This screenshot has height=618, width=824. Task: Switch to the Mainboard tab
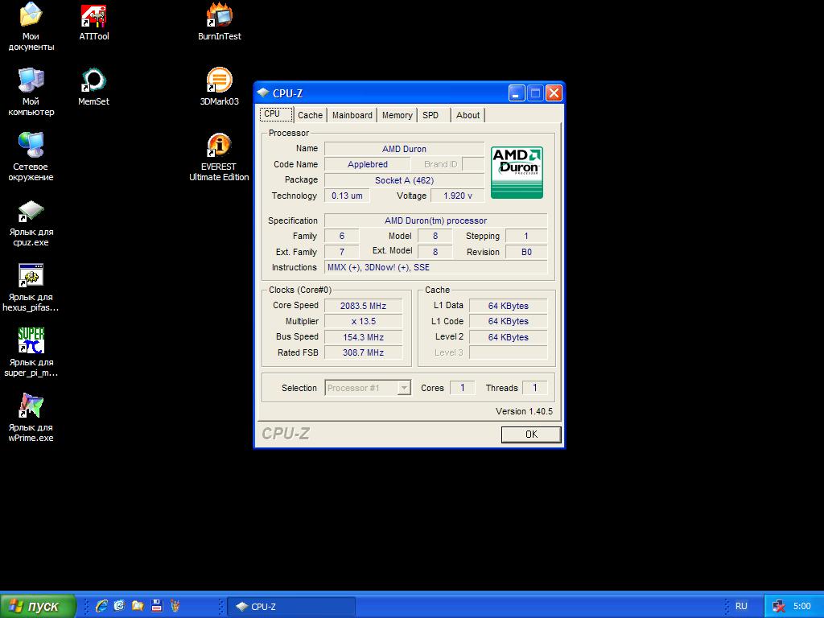(352, 115)
